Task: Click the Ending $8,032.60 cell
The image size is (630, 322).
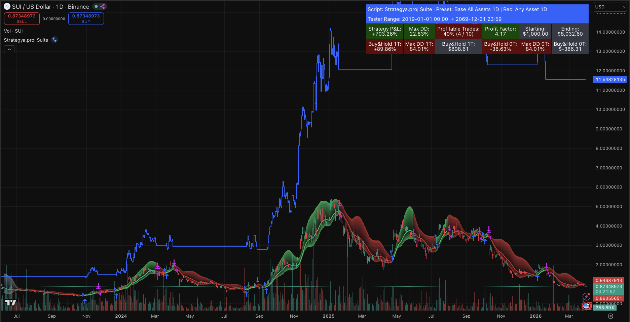Action: click(x=570, y=31)
